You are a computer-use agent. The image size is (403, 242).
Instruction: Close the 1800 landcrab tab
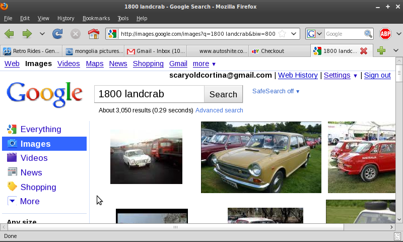tap(363, 51)
